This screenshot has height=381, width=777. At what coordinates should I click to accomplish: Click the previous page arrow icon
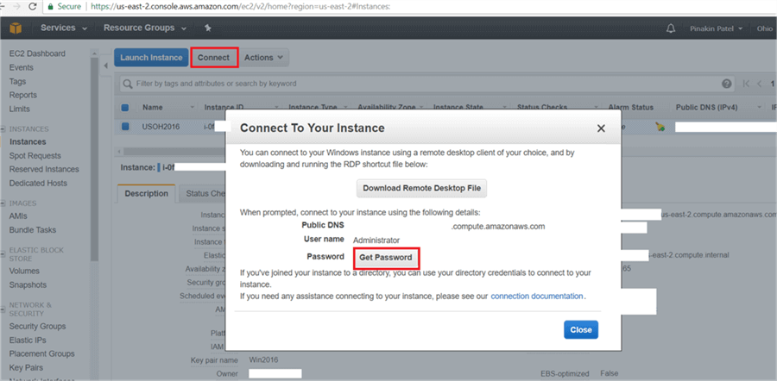[759, 84]
